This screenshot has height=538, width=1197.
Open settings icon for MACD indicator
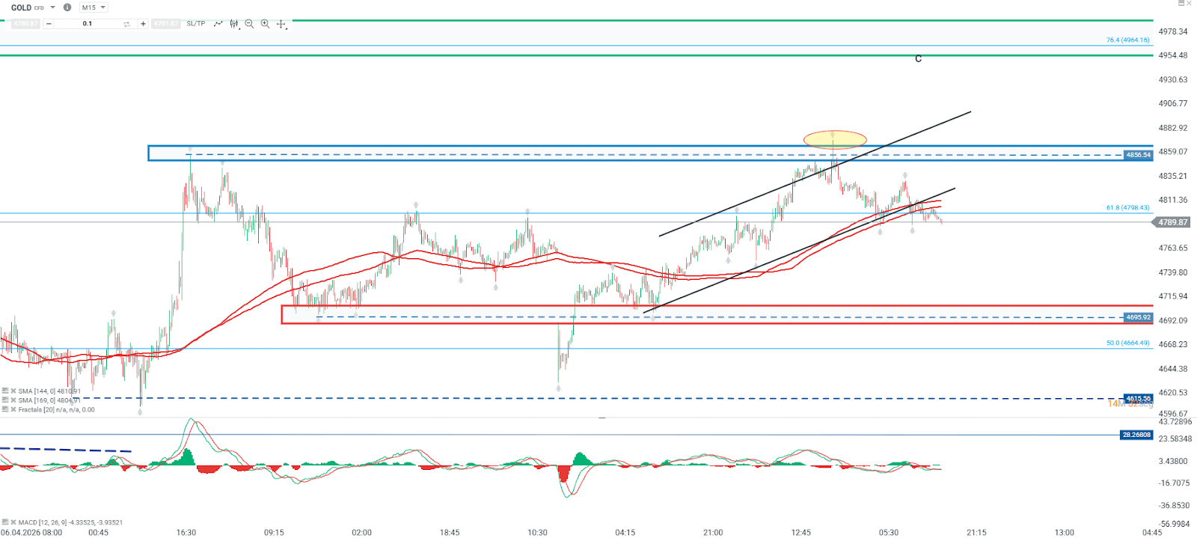click(5, 522)
